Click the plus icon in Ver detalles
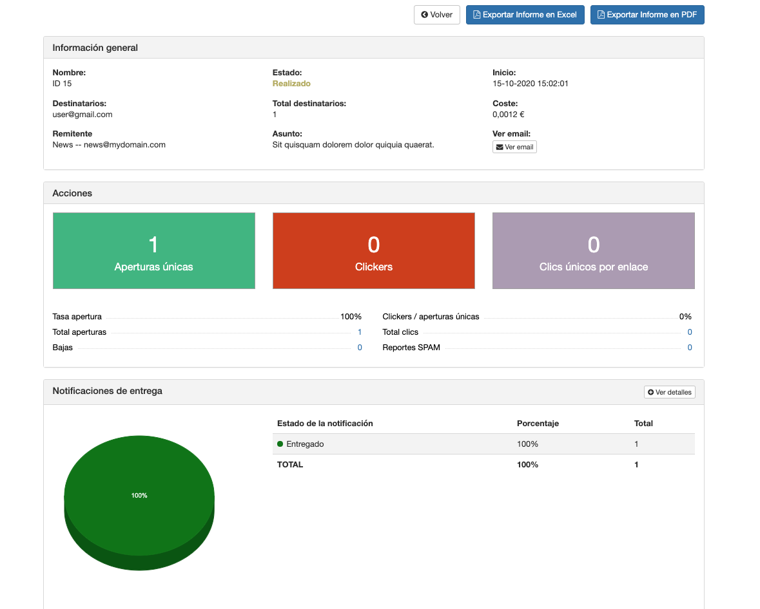 pyautogui.click(x=650, y=392)
